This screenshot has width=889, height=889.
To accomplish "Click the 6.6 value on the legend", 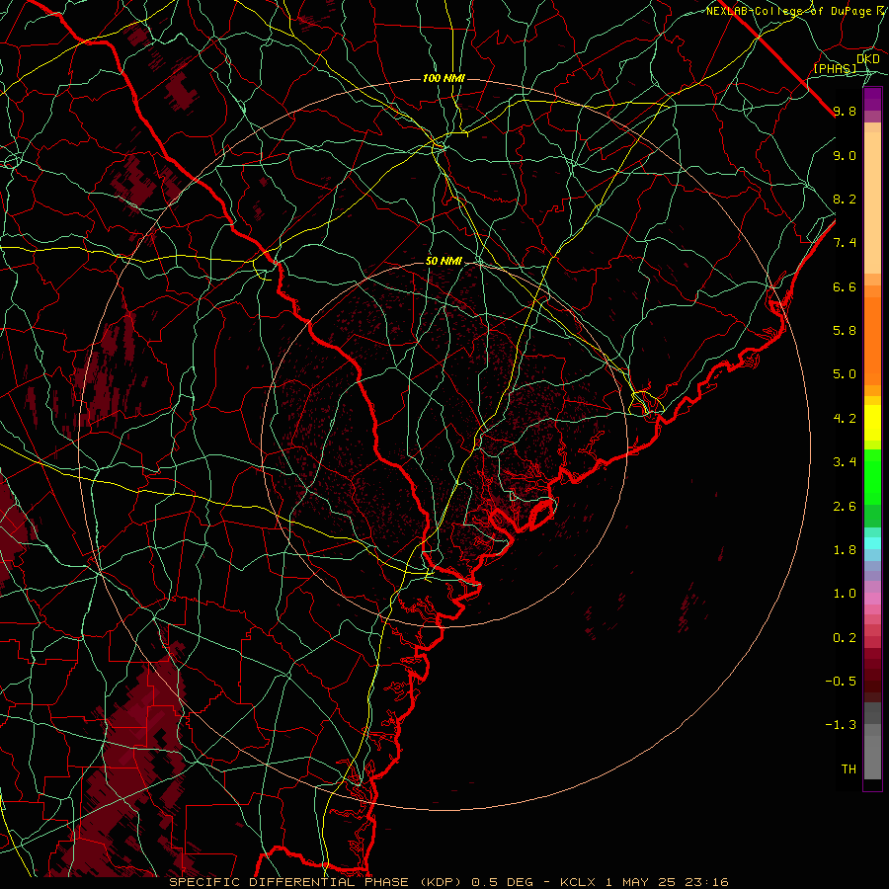I will (845, 286).
